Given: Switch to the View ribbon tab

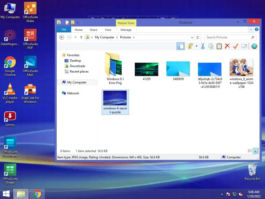Looking at the screenshot, I should [108, 30].
